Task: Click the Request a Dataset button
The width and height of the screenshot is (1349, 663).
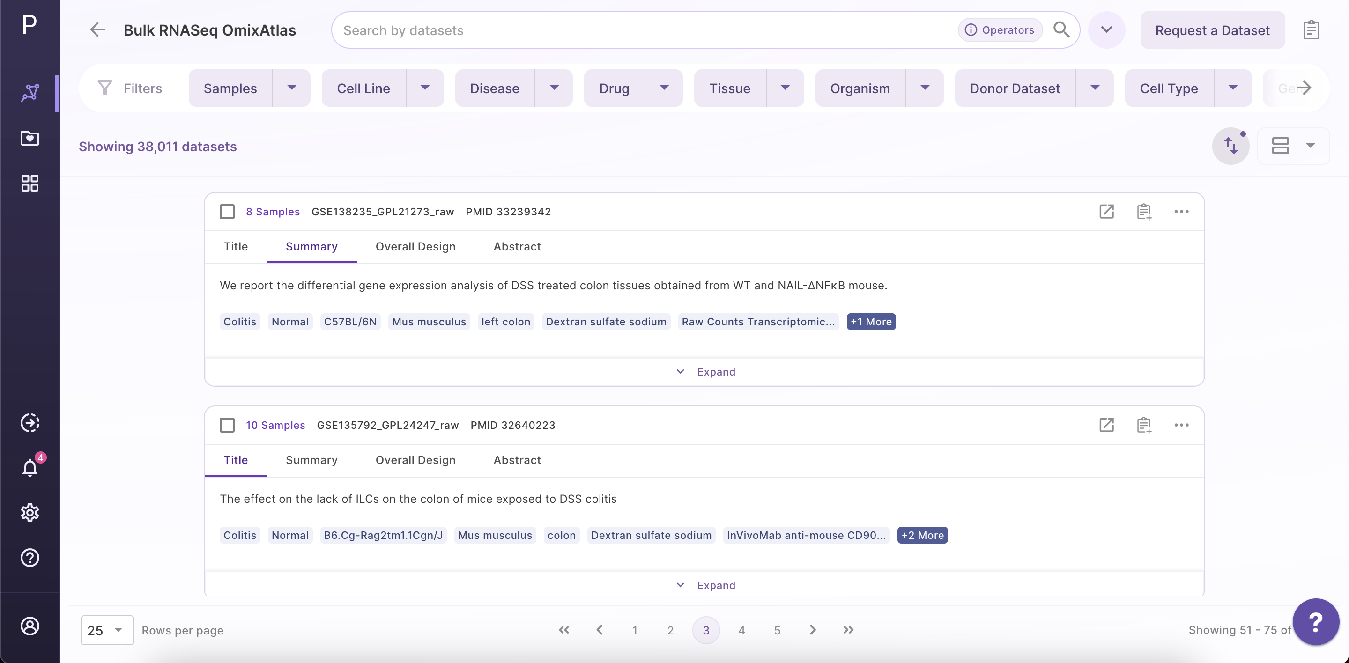Action: (1212, 30)
